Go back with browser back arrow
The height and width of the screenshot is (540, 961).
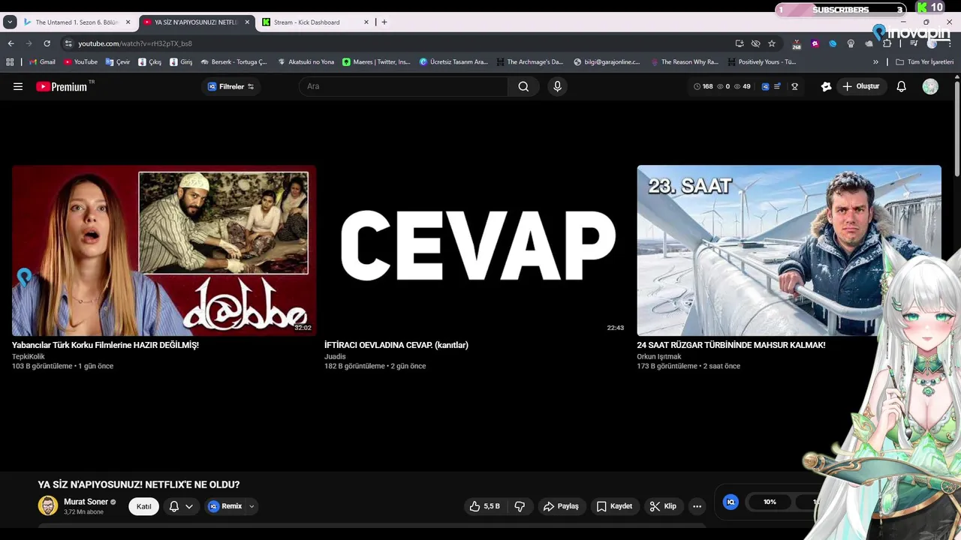[11, 43]
